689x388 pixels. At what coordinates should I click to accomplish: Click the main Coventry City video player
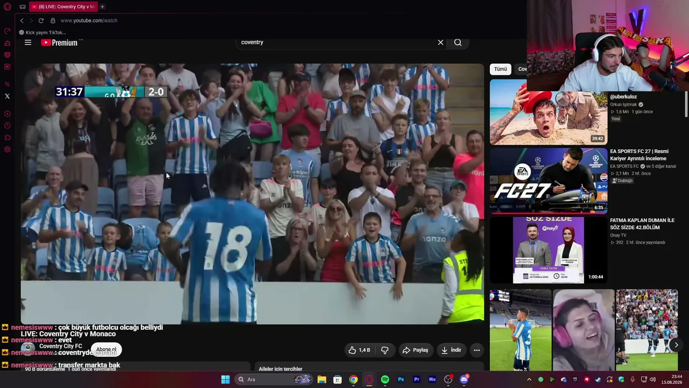[x=252, y=194]
